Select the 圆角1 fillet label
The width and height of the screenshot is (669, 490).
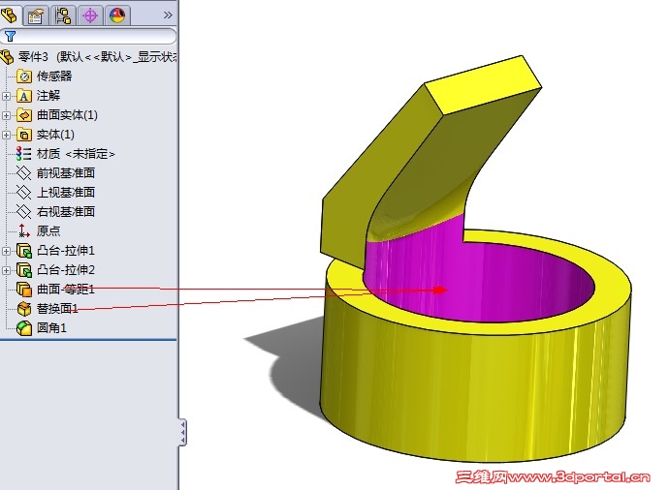(x=51, y=328)
